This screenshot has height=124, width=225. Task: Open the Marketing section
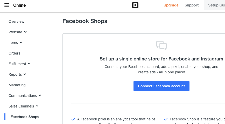17,85
